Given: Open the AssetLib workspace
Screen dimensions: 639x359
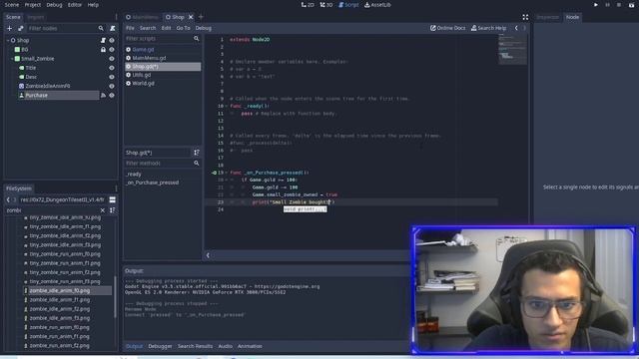Looking at the screenshot, I should pos(377,5).
